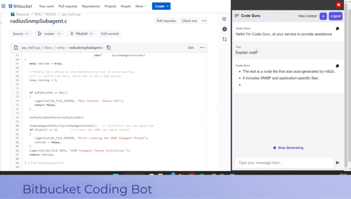The height and width of the screenshot is (199, 351).
Task: Click 'SetRadiusDataPointer(pRadiusMib);' code line
Action: coord(56,117)
